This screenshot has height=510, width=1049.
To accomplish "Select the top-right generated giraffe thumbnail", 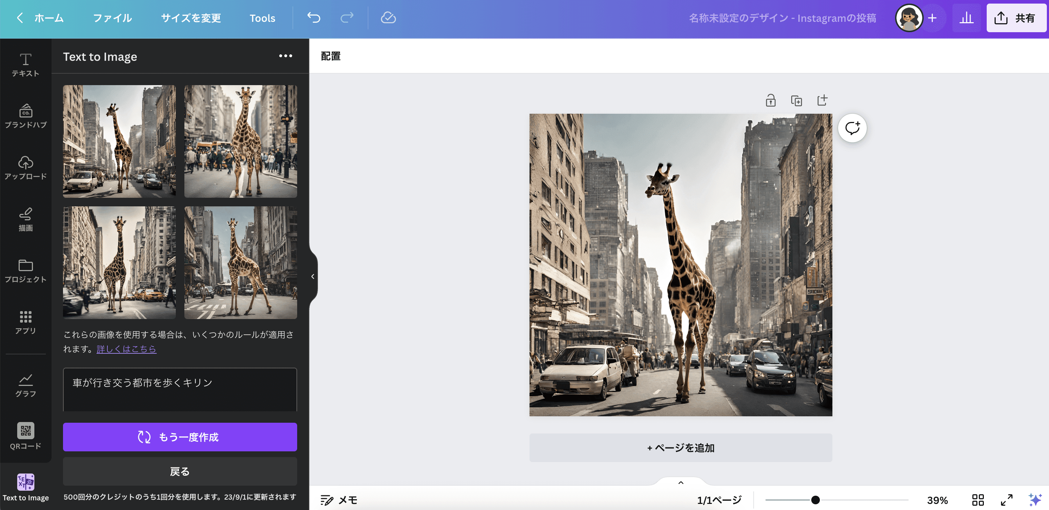I will (x=240, y=141).
